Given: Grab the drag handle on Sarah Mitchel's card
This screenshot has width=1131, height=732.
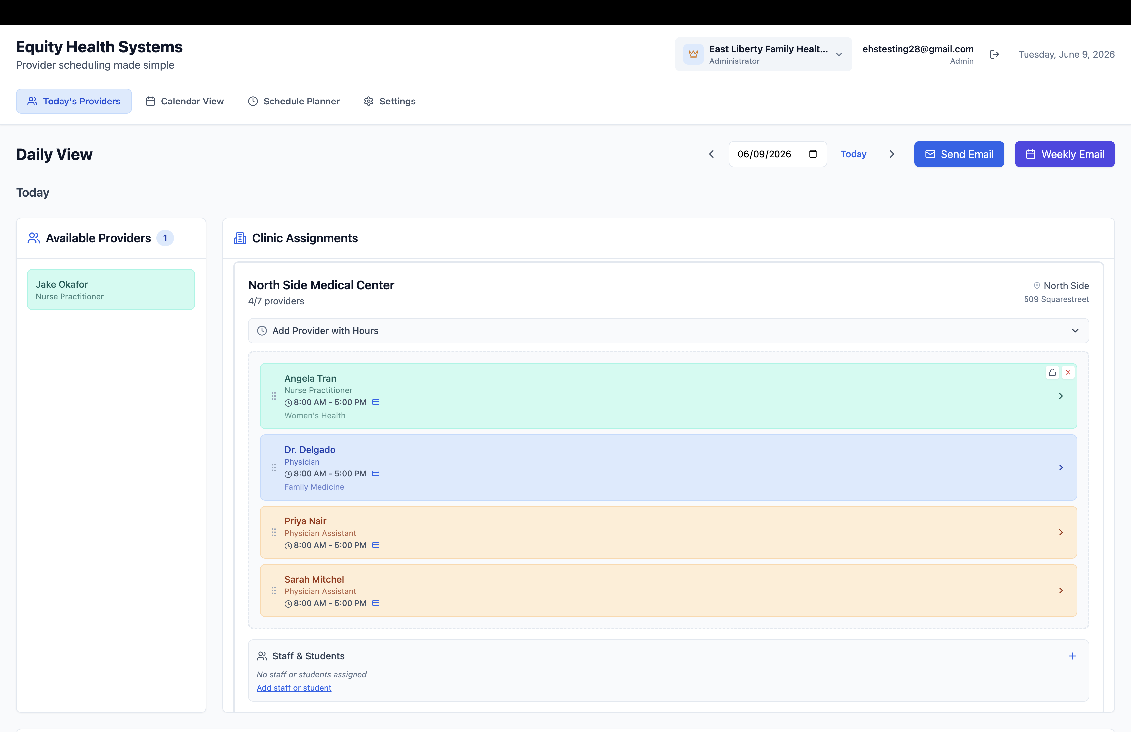Looking at the screenshot, I should [274, 590].
